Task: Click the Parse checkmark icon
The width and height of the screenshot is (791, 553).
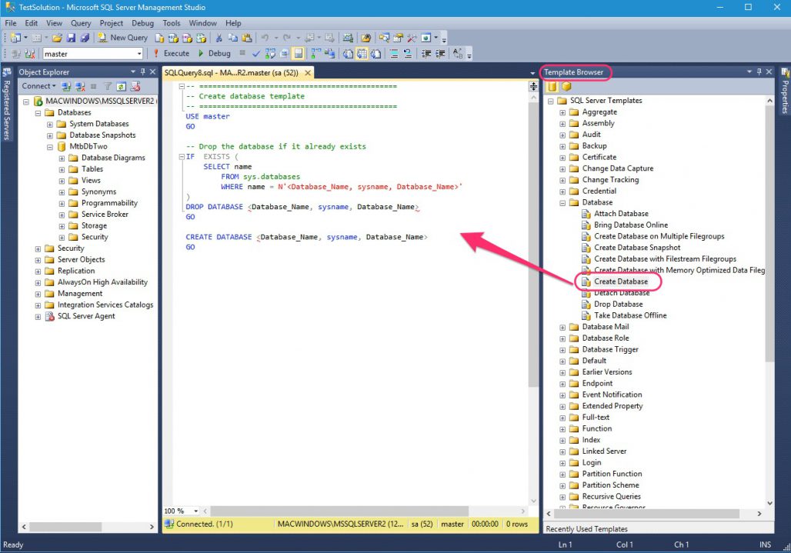Action: click(x=256, y=53)
